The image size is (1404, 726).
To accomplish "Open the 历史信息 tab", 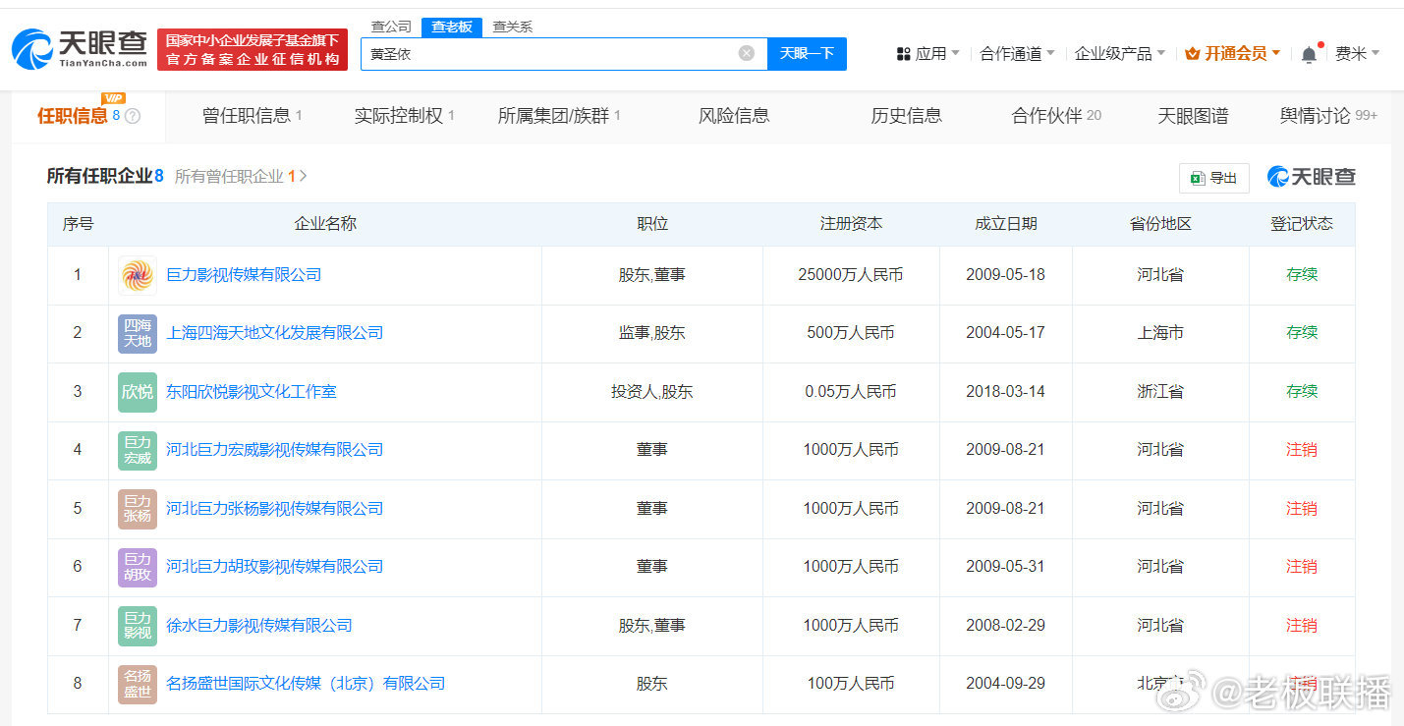I will click(x=906, y=116).
